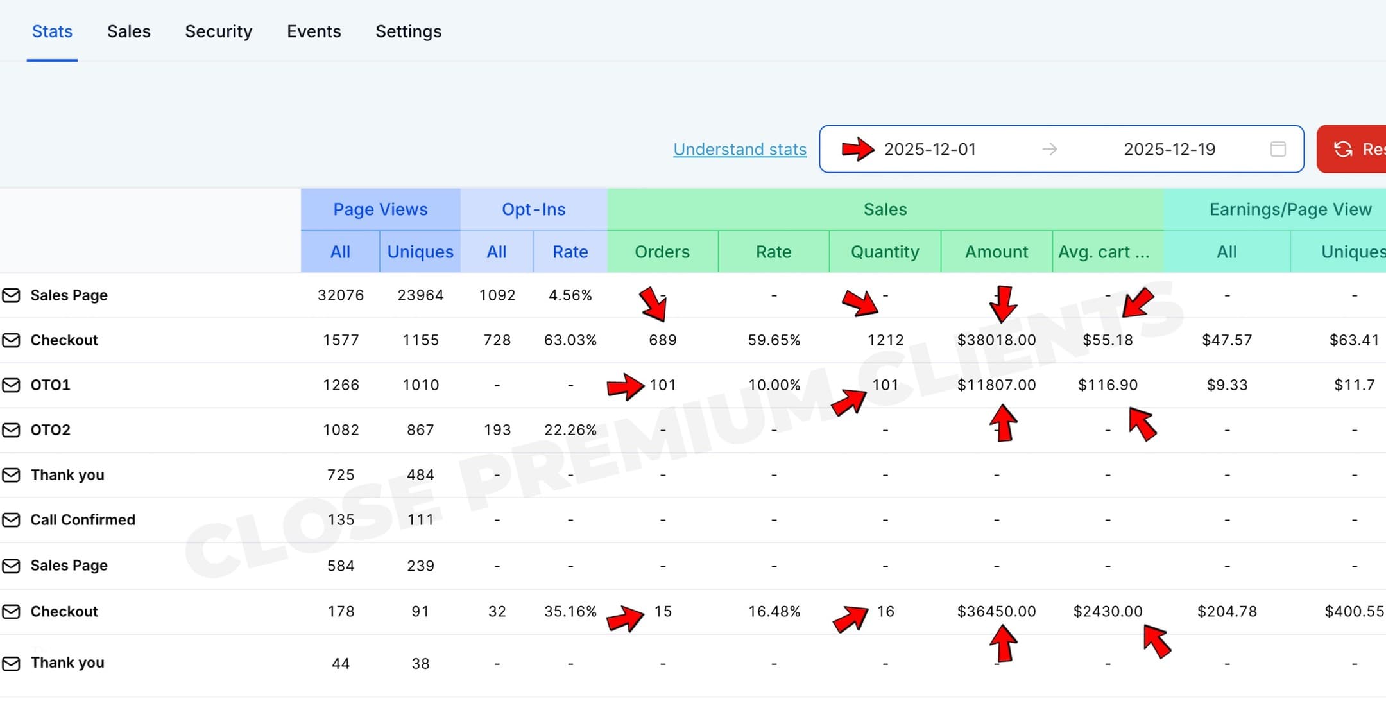Click envelope icon beside Call Confirmed row
Screen dimensions: 1386x719
pos(11,520)
